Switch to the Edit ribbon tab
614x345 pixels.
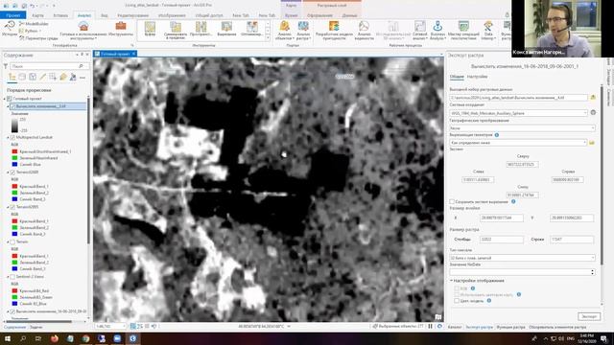(x=132, y=15)
